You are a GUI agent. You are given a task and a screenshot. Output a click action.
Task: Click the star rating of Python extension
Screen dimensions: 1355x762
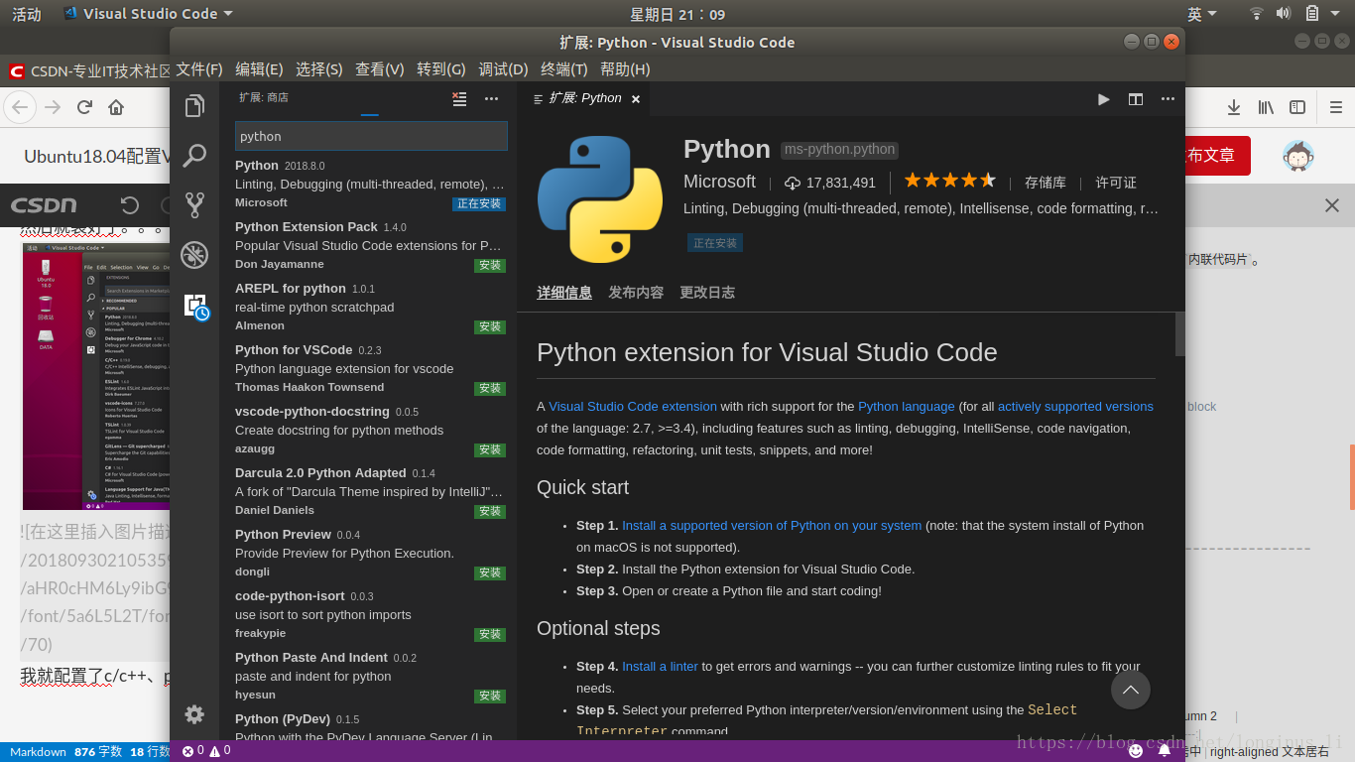click(949, 181)
